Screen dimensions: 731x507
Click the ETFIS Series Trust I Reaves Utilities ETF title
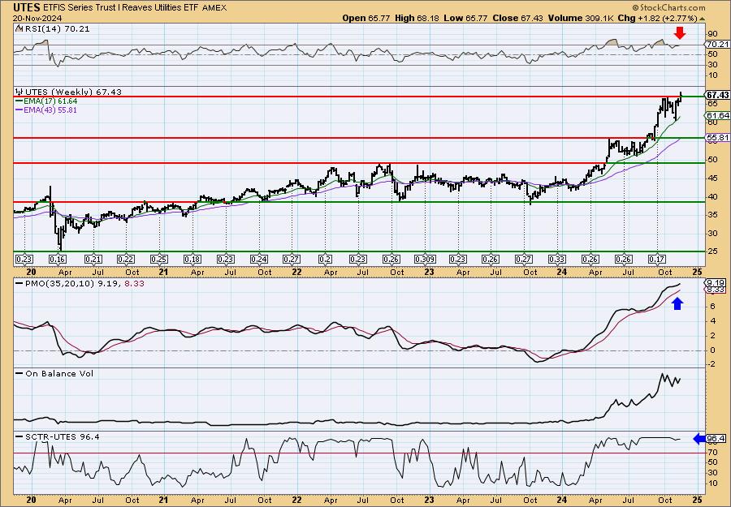(123, 8)
